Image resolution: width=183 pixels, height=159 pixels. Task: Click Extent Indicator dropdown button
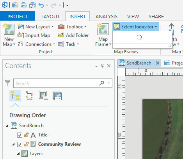[135, 27]
